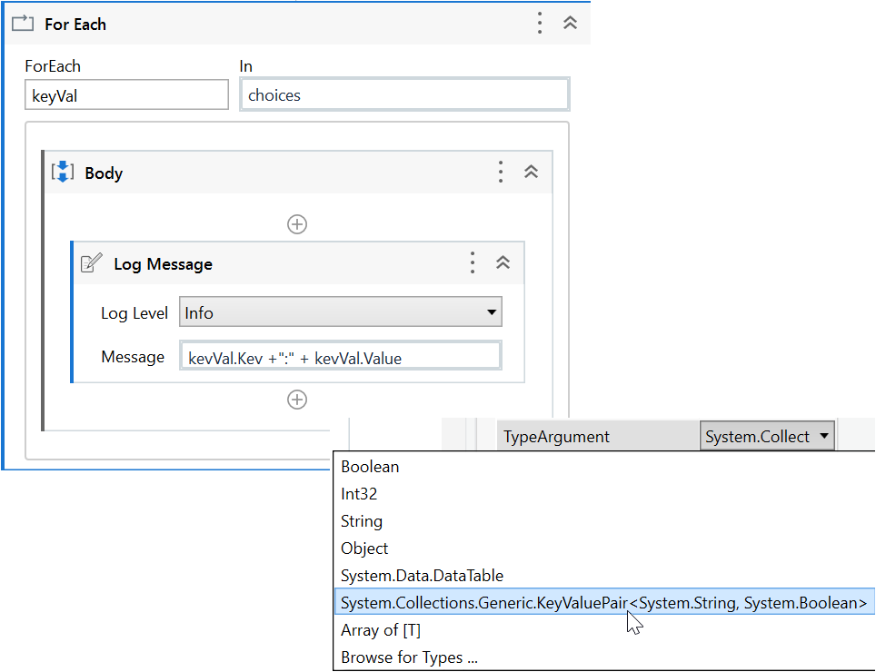Image resolution: width=876 pixels, height=672 pixels.
Task: Open the Body options menu (three dots)
Action: pyautogui.click(x=500, y=173)
